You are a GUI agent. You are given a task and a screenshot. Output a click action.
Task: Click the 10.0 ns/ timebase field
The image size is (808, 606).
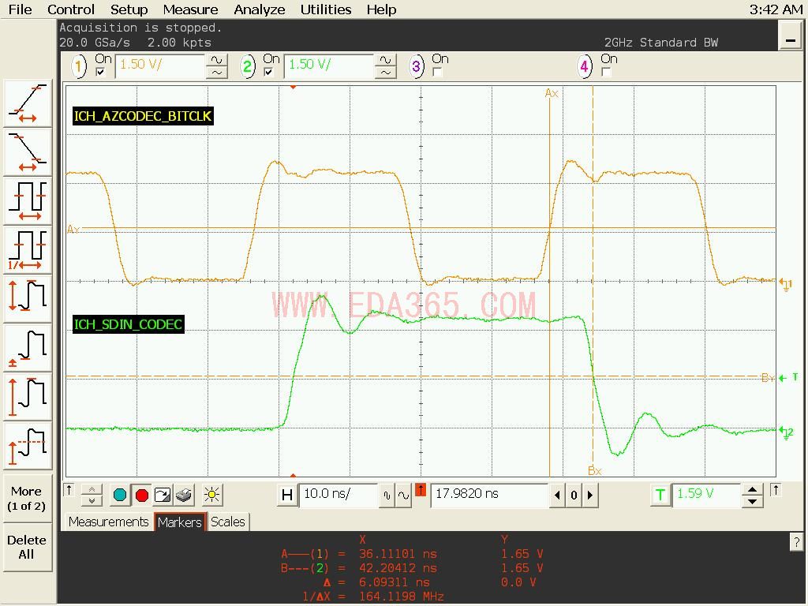(x=339, y=494)
